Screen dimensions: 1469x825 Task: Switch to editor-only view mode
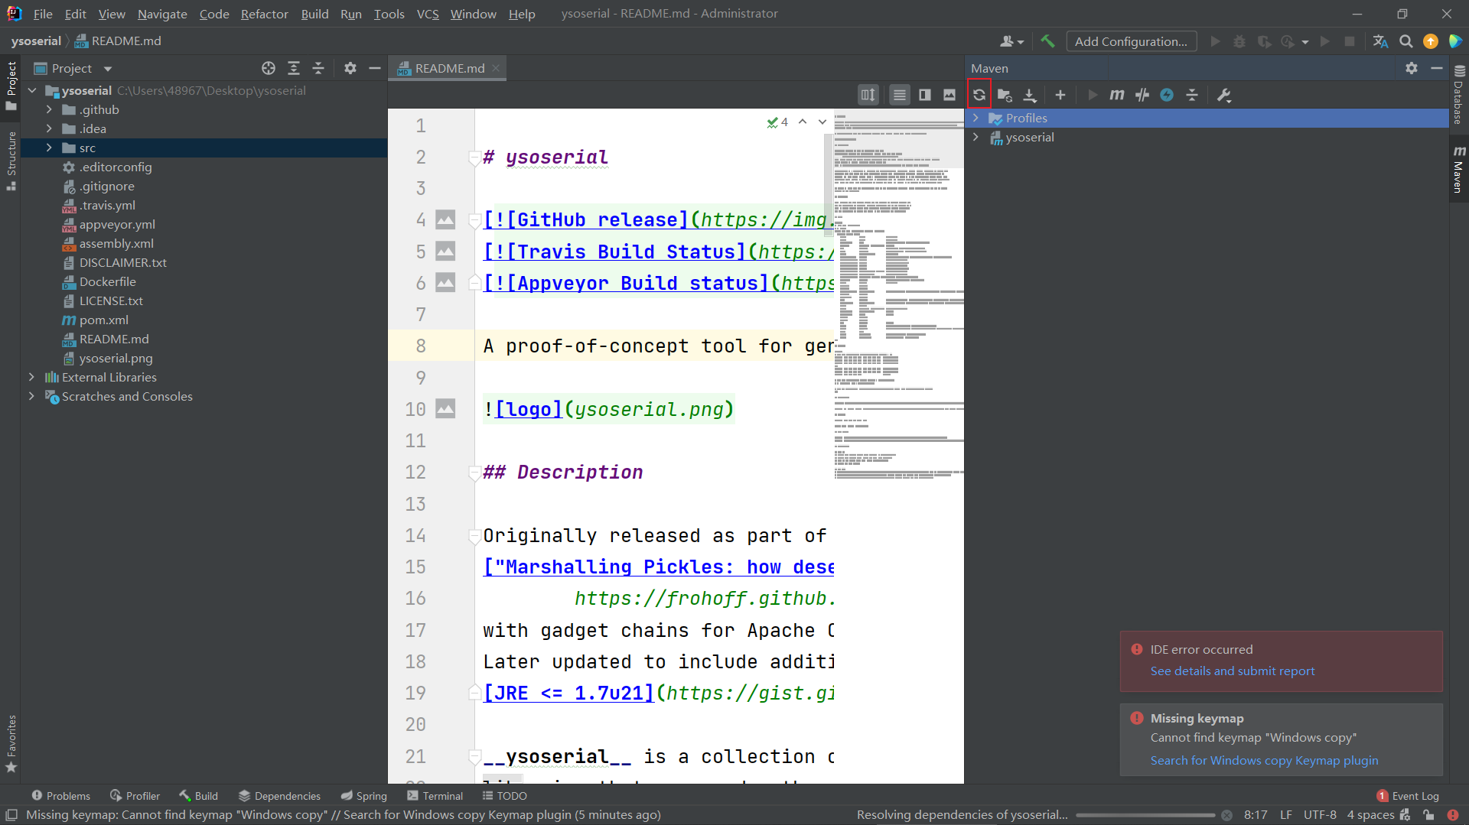899,95
